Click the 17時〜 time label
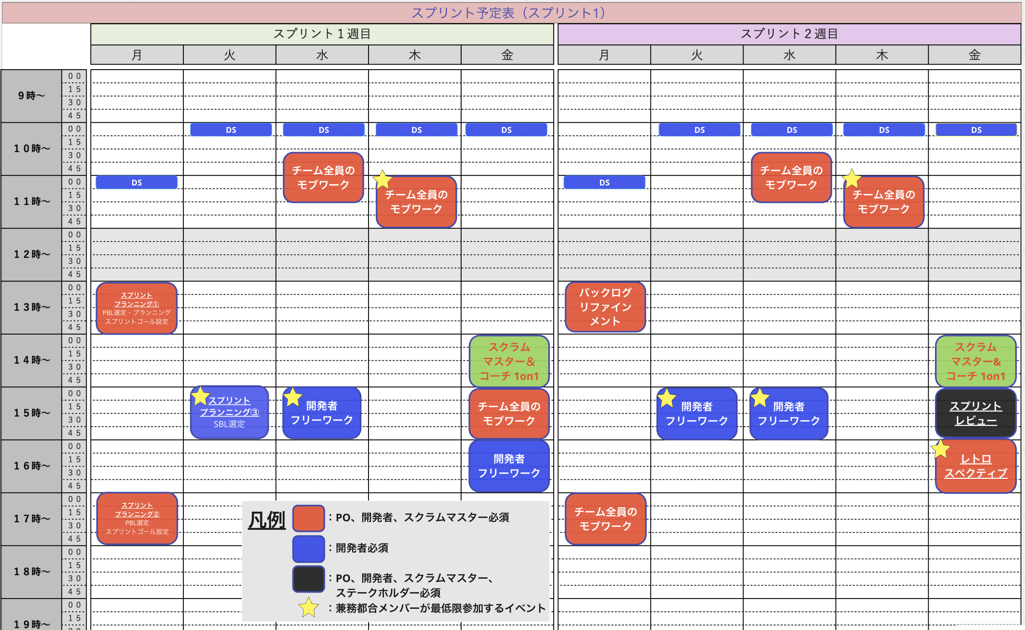 31,518
